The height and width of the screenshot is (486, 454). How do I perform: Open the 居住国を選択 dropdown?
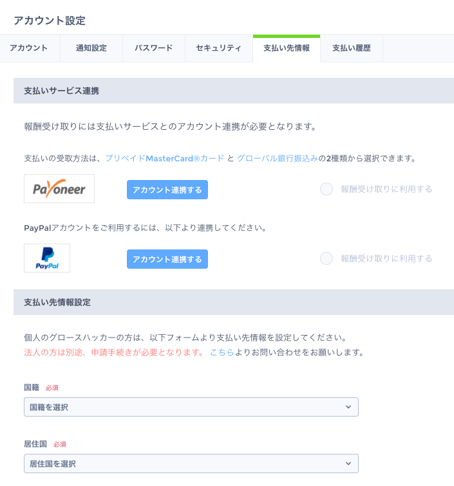coord(191,464)
